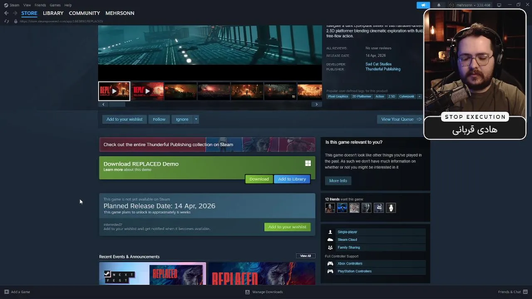This screenshot has width=532, height=299.
Task: Open Manage Downloads in the bottom bar
Action: click(264, 292)
